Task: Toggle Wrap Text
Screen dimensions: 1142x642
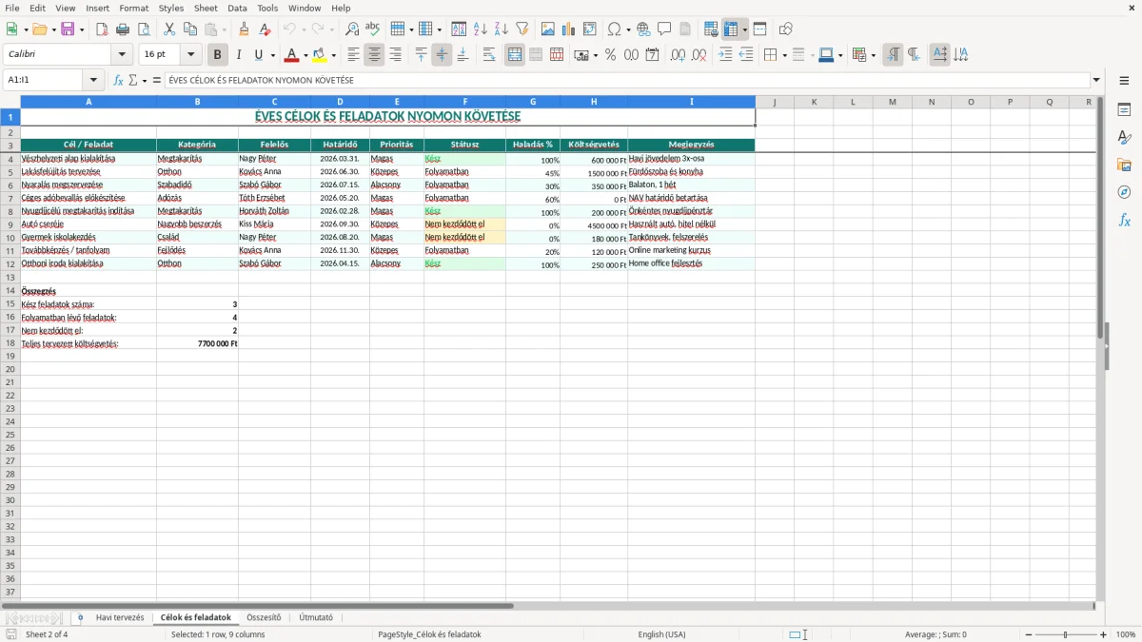Action: (x=489, y=55)
